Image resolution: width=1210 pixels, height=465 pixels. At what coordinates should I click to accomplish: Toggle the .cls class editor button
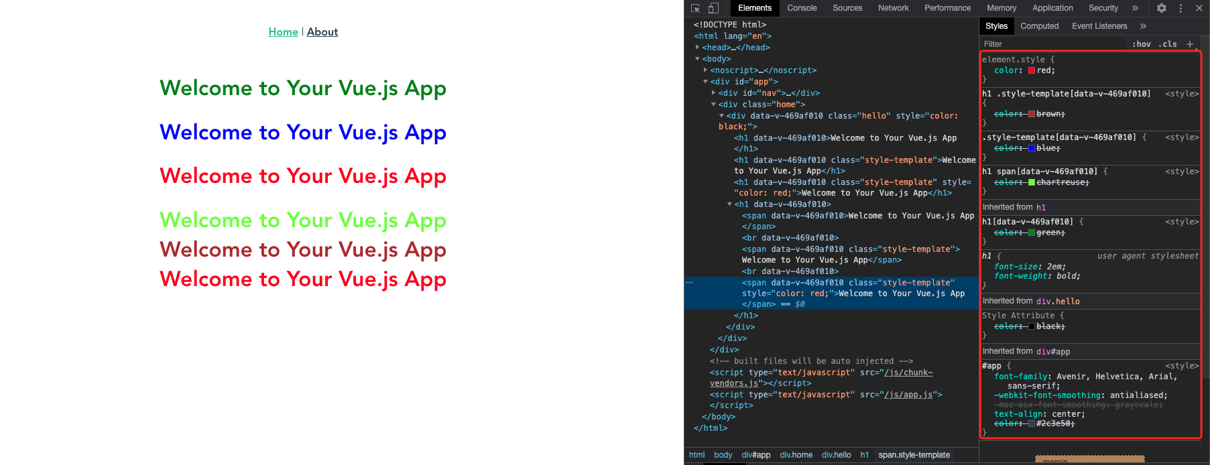tap(1169, 44)
